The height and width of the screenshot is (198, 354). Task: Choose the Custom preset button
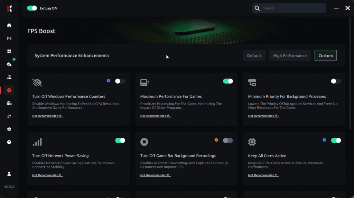pyautogui.click(x=326, y=55)
